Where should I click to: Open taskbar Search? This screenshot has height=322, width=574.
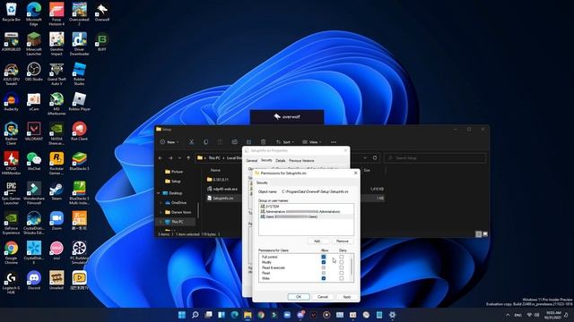(196, 315)
